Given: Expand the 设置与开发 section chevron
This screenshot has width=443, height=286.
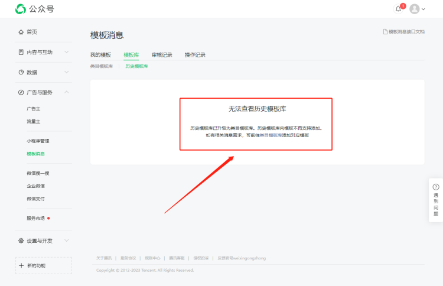Looking at the screenshot, I should [x=67, y=240].
